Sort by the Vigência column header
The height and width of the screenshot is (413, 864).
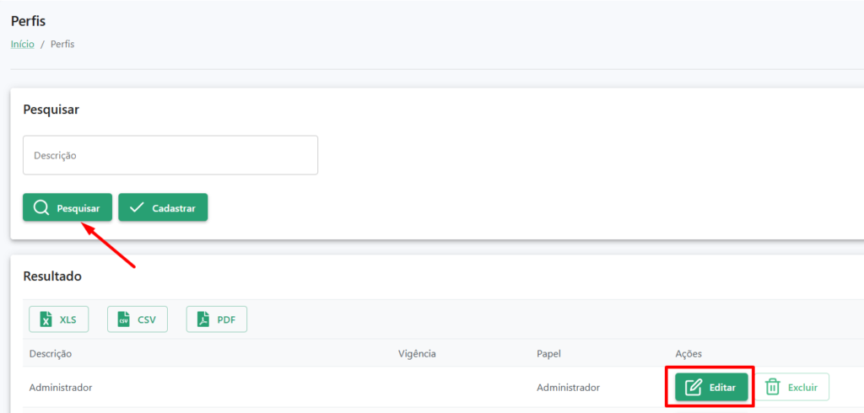tap(417, 353)
